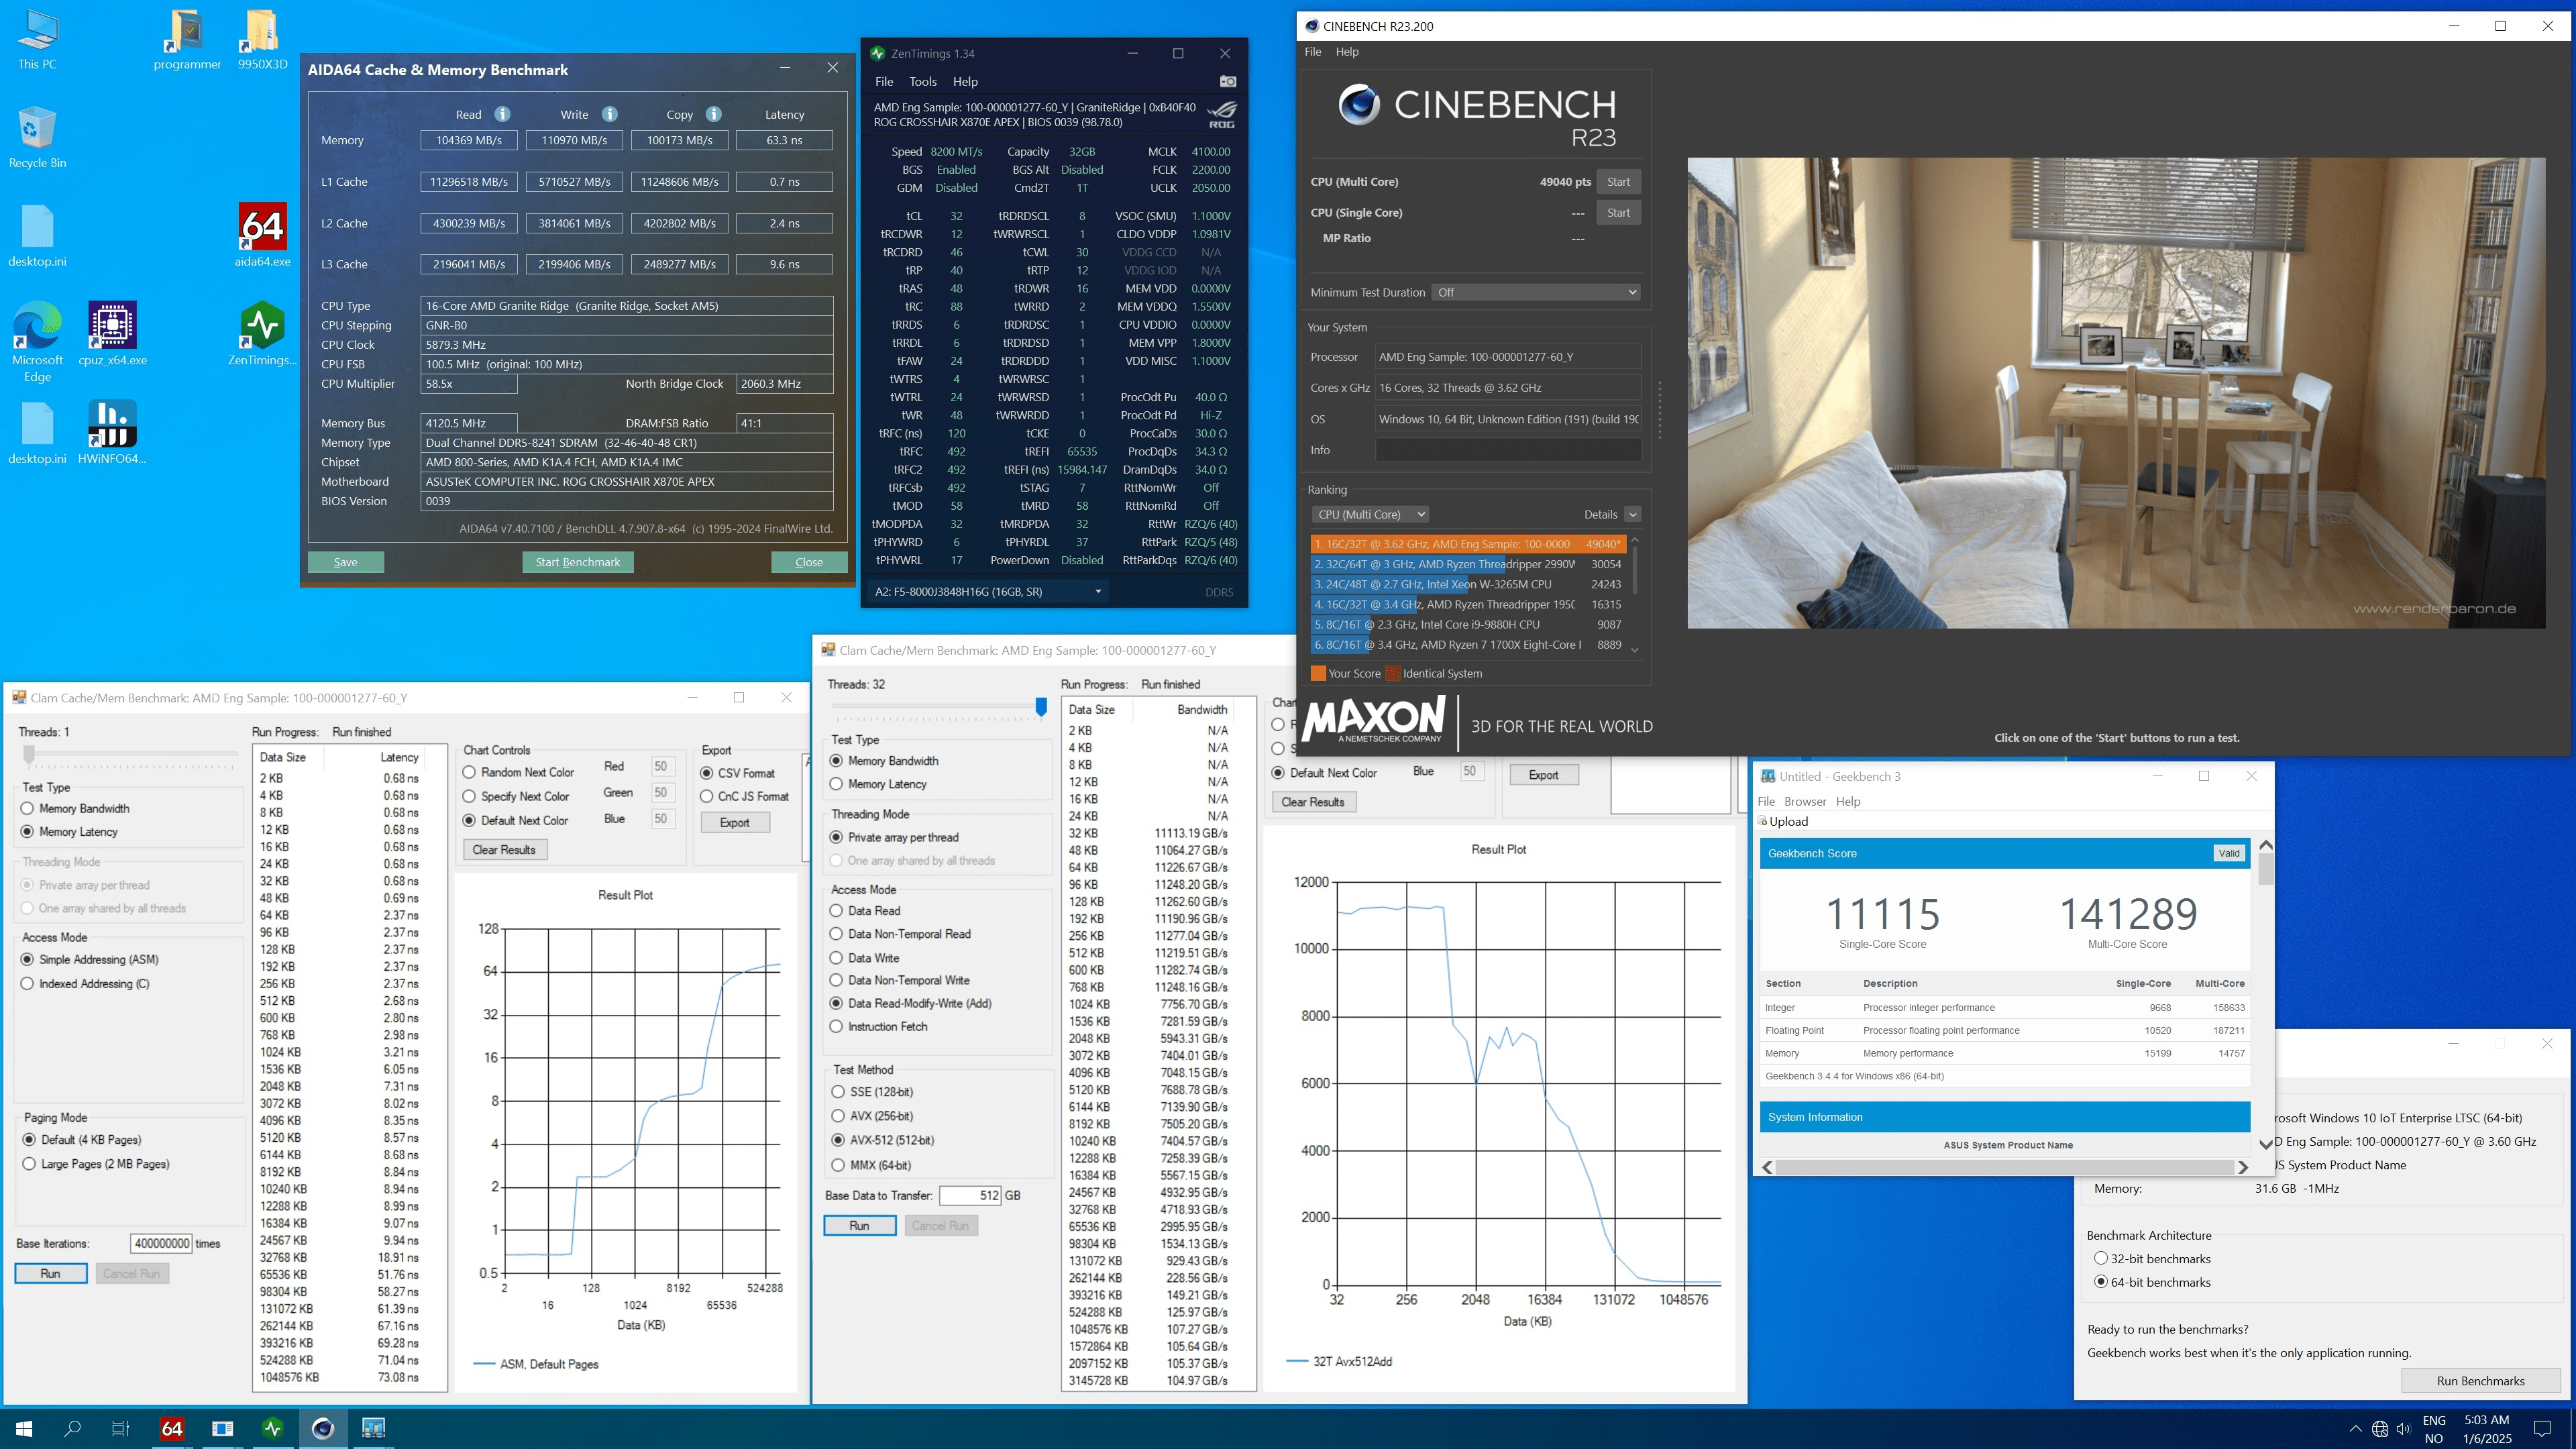The image size is (2576, 1449).
Task: Click the Threads 32 slider handle
Action: pos(1041,707)
